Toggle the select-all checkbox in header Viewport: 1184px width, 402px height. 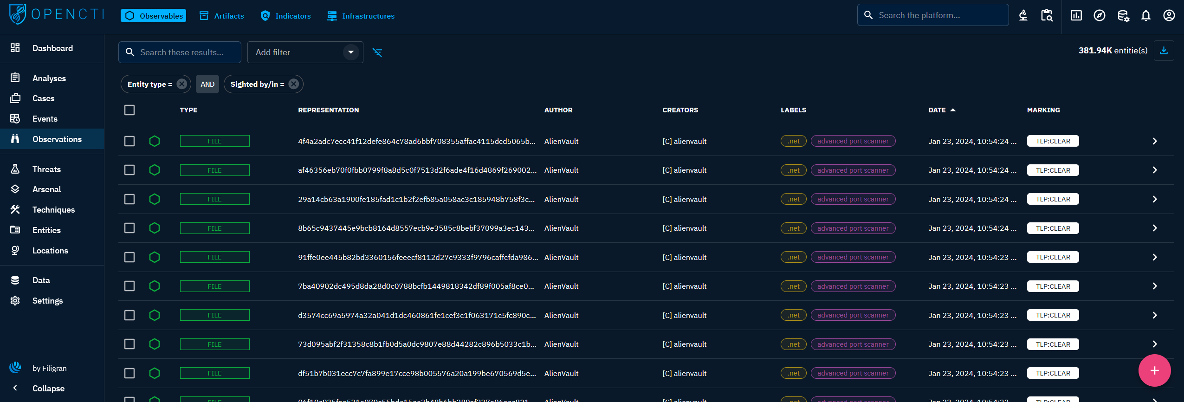129,110
